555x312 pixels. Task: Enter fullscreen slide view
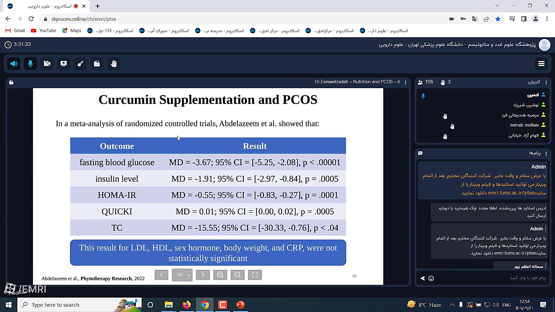(x=255, y=275)
